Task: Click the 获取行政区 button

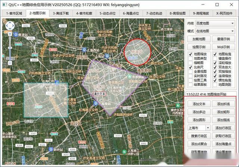Action: 223,136
